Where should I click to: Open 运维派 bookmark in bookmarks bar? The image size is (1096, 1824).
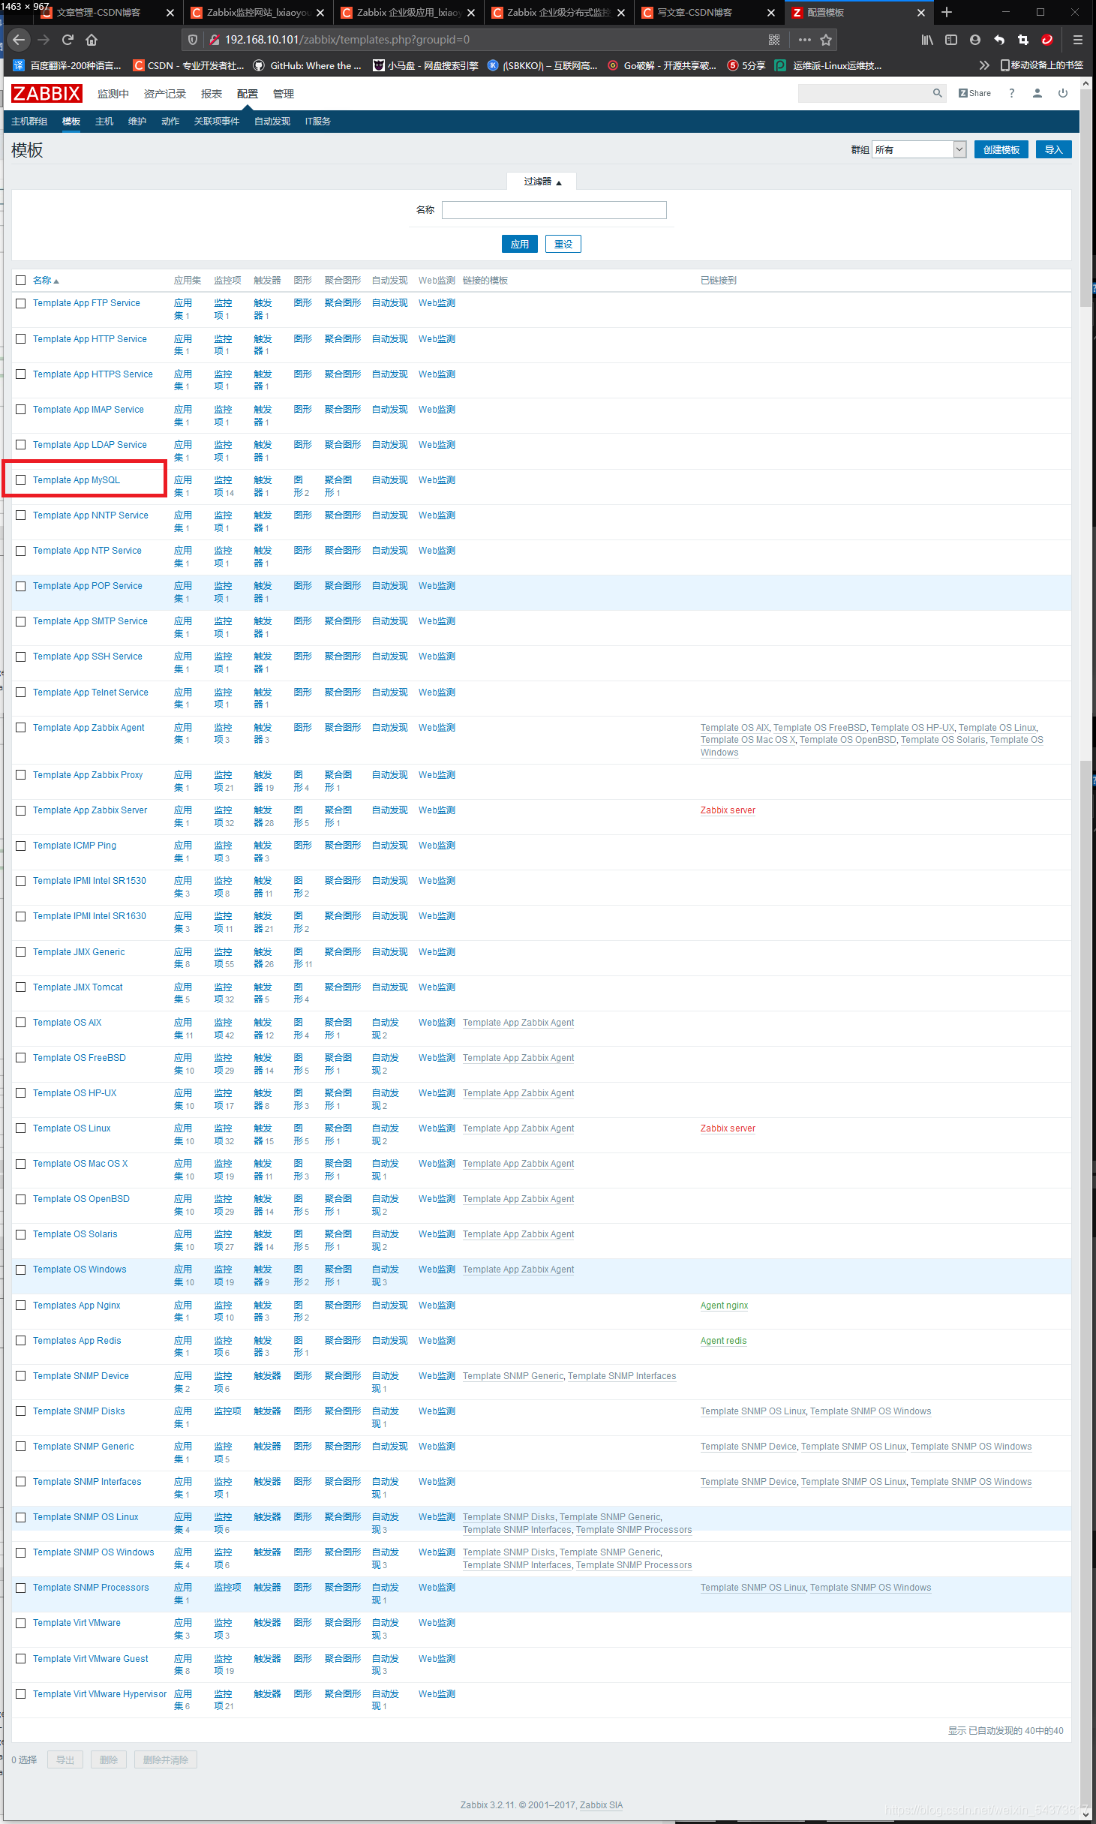click(828, 66)
